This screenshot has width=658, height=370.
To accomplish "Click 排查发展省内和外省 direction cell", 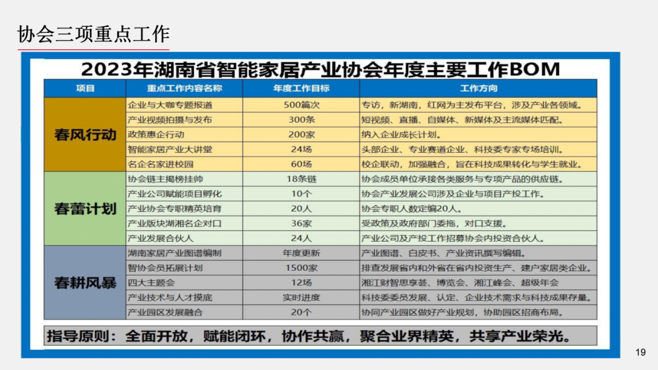I will click(x=478, y=268).
